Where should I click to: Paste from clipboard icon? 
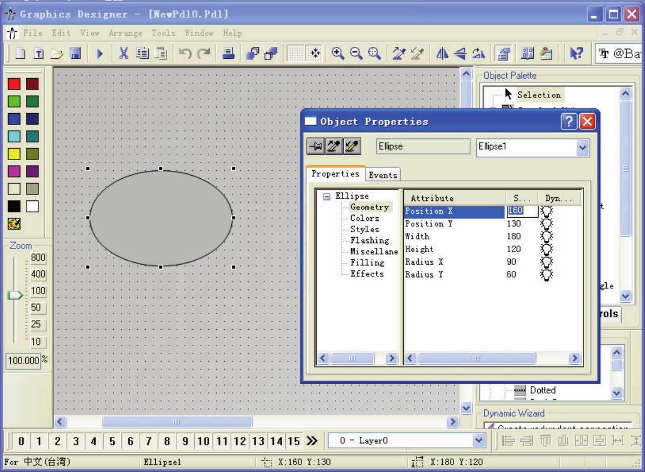click(x=161, y=53)
